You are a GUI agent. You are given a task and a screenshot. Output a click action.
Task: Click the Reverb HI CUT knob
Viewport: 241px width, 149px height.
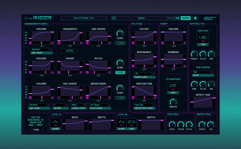pos(203,84)
